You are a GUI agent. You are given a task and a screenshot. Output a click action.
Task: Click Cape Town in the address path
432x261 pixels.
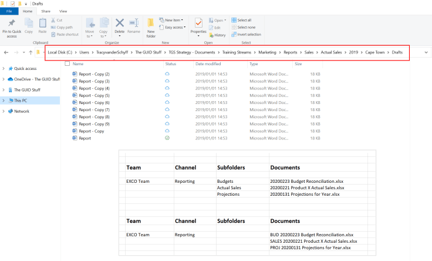(x=374, y=52)
